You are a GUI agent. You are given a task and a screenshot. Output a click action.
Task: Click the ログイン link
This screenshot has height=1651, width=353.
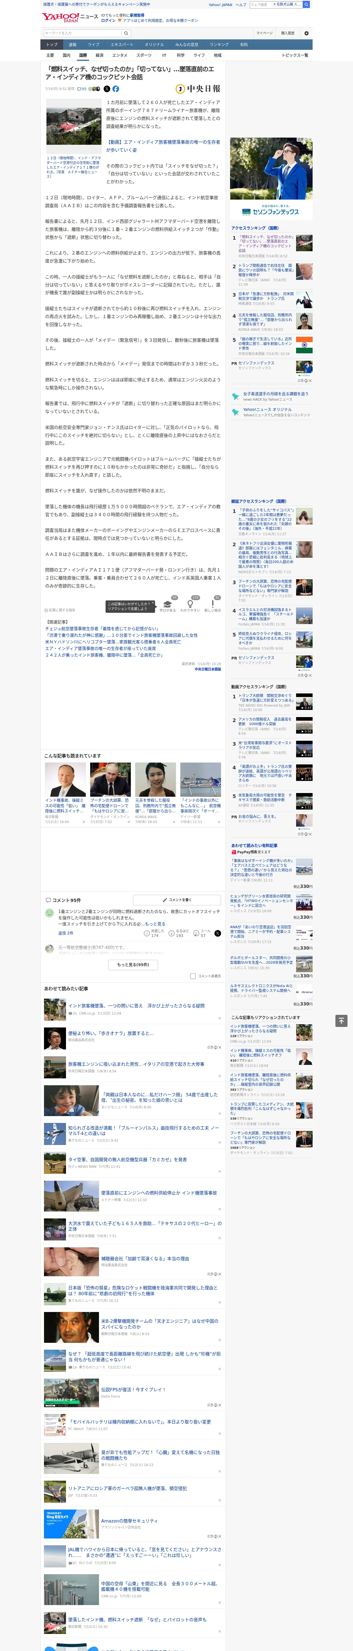108,21
